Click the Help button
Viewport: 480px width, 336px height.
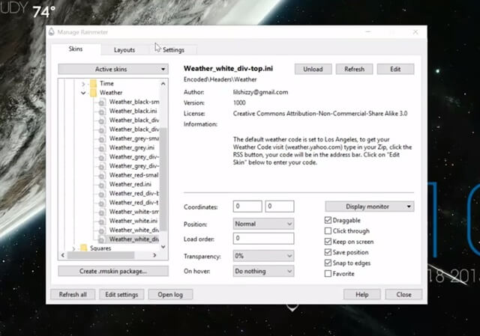point(361,294)
